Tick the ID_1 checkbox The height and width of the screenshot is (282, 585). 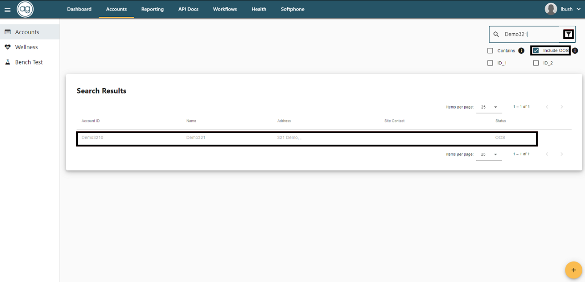point(490,63)
